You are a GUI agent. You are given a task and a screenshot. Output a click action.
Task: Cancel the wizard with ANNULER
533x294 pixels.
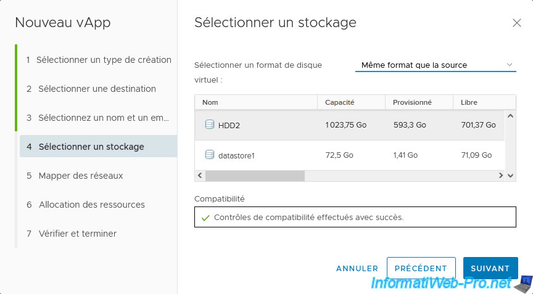357,268
